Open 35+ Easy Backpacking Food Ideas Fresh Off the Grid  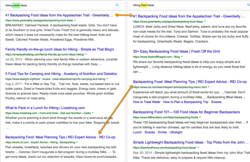click(x=176, y=51)
